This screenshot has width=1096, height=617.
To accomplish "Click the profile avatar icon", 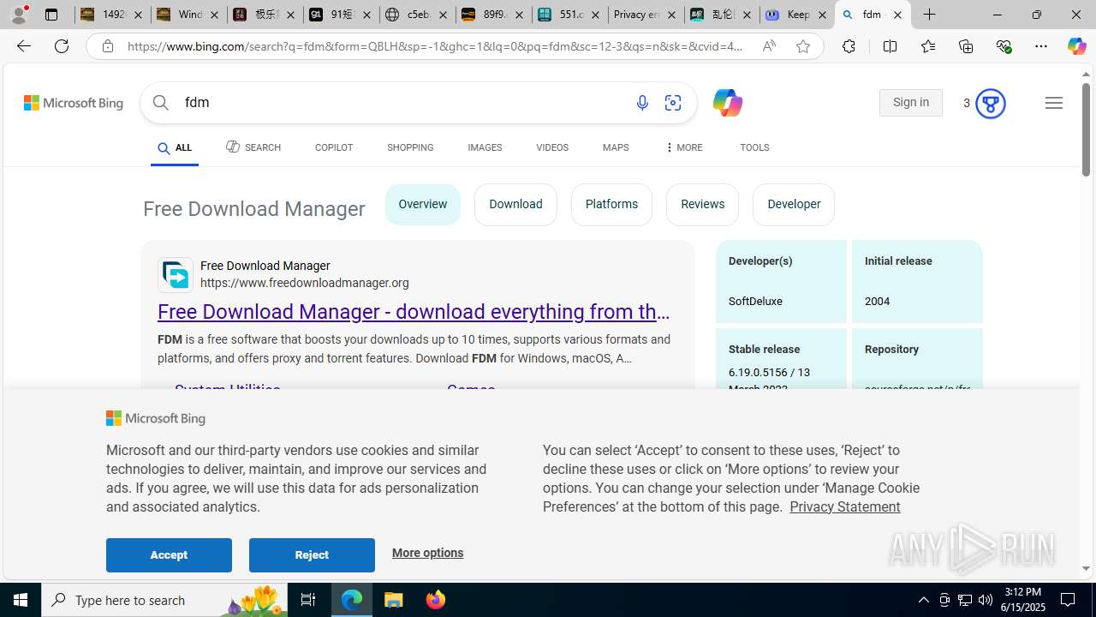I will coord(19,15).
